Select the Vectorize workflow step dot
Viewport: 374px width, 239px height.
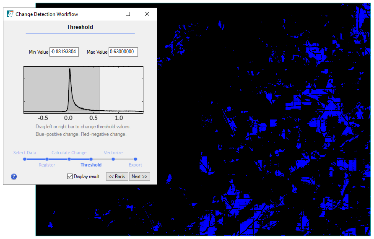pyautogui.click(x=113, y=159)
